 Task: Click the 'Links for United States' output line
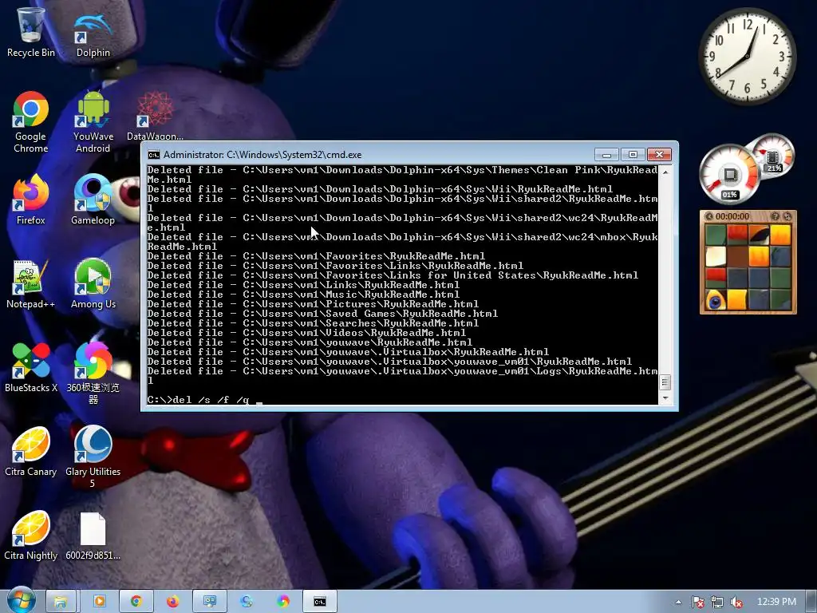click(x=393, y=275)
